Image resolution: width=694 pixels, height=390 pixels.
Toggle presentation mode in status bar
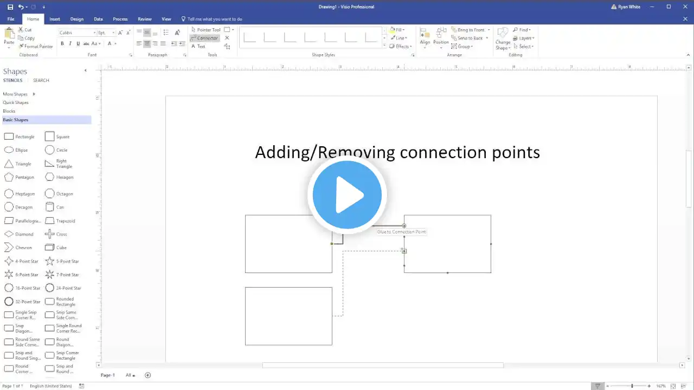[x=597, y=386]
